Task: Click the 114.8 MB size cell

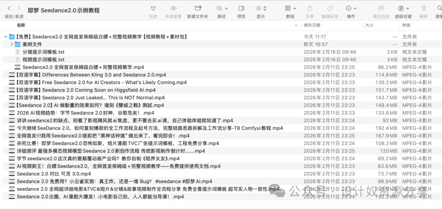Action: (x=386, y=75)
